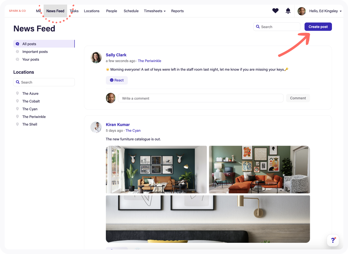Click Sally Clark's profile avatar
Image resolution: width=348 pixels, height=254 pixels.
(96, 57)
